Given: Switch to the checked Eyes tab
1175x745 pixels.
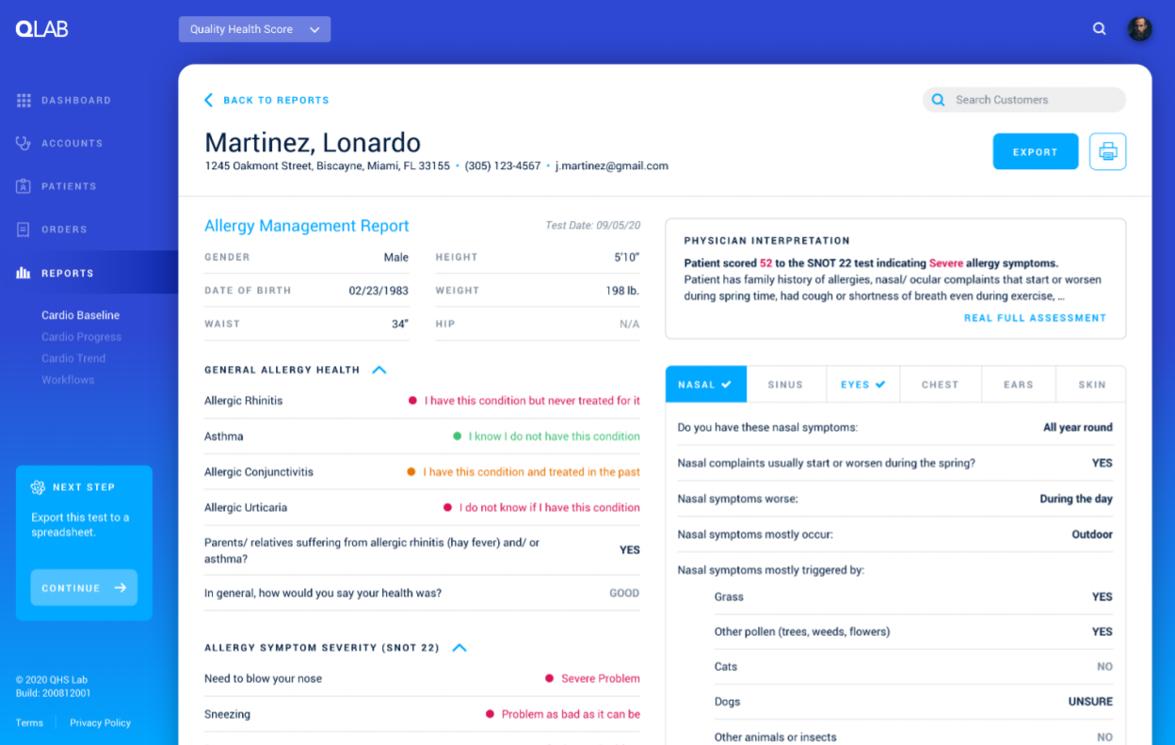Looking at the screenshot, I should [862, 385].
